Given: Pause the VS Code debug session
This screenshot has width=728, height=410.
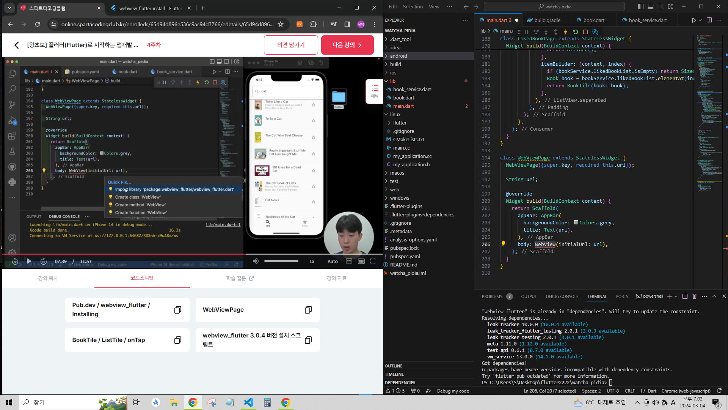Looking at the screenshot, I should 526,32.
